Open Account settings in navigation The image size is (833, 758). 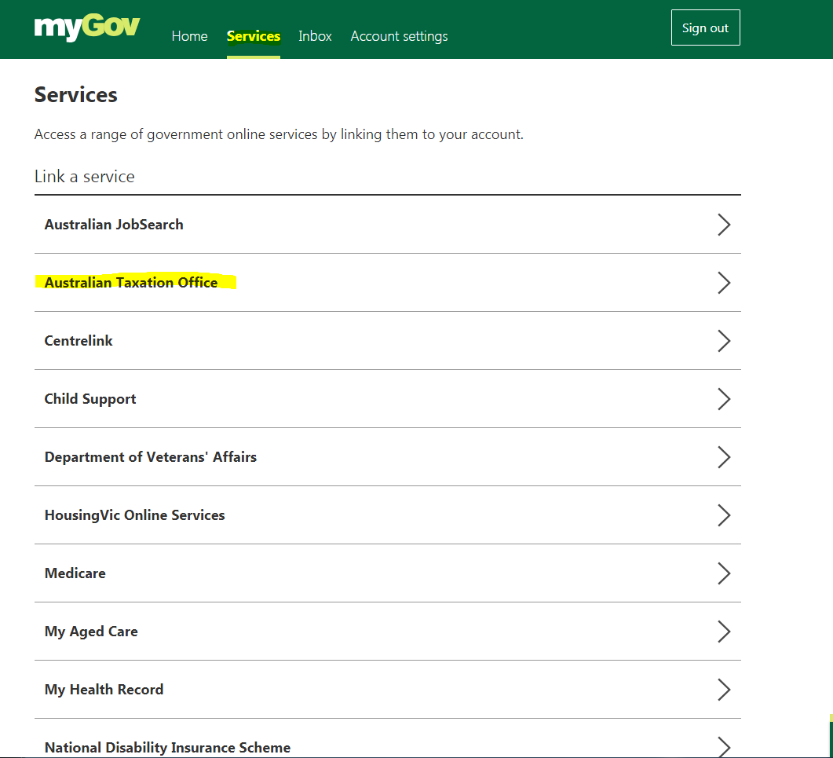[x=399, y=36]
